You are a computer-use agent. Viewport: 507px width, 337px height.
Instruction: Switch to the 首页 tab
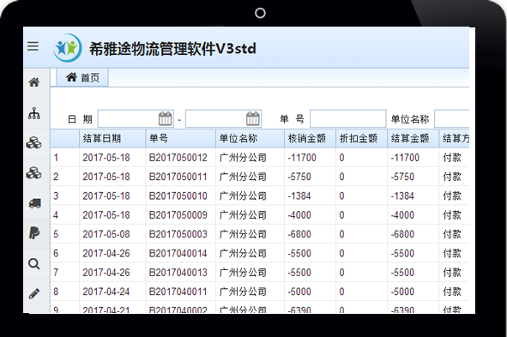(x=82, y=77)
